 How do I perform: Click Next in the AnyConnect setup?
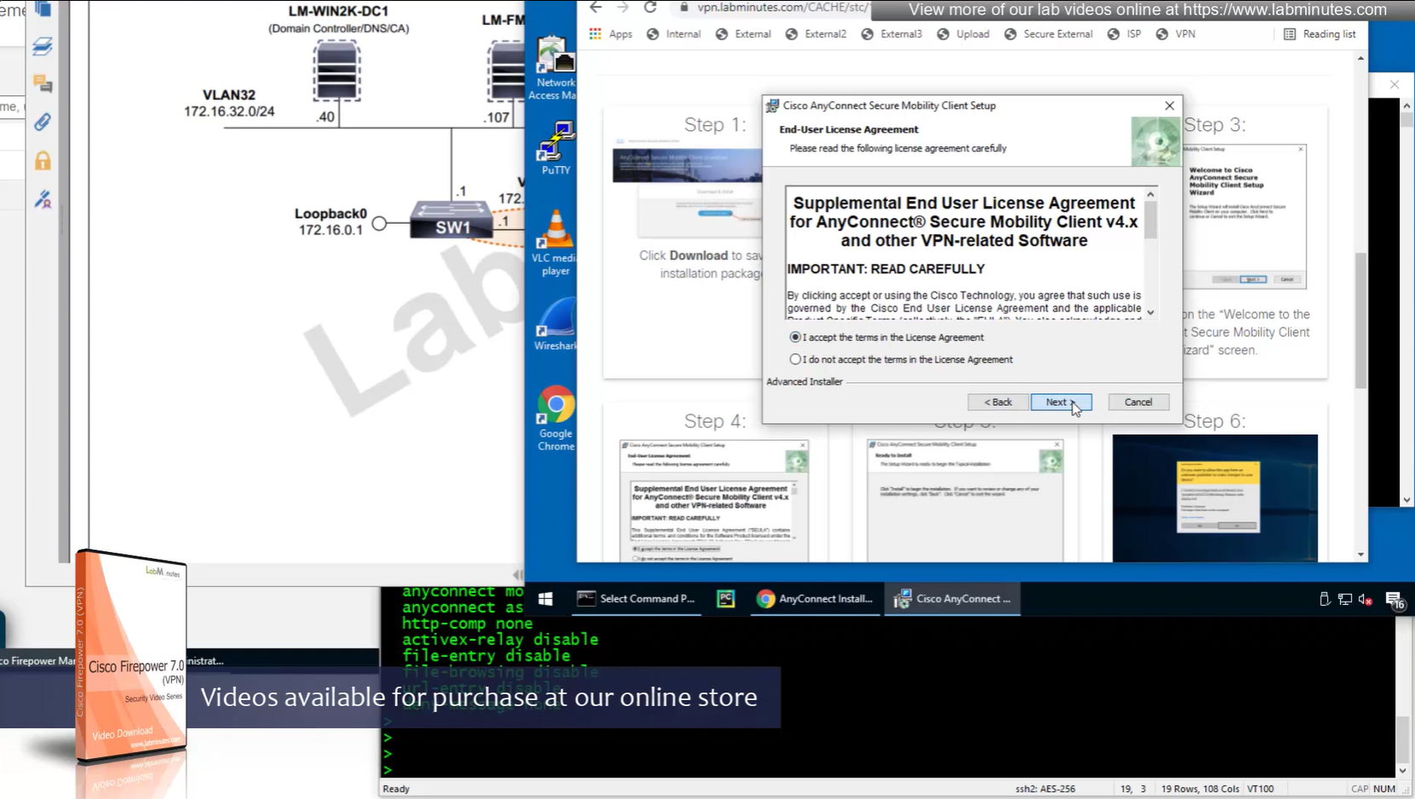click(1060, 402)
